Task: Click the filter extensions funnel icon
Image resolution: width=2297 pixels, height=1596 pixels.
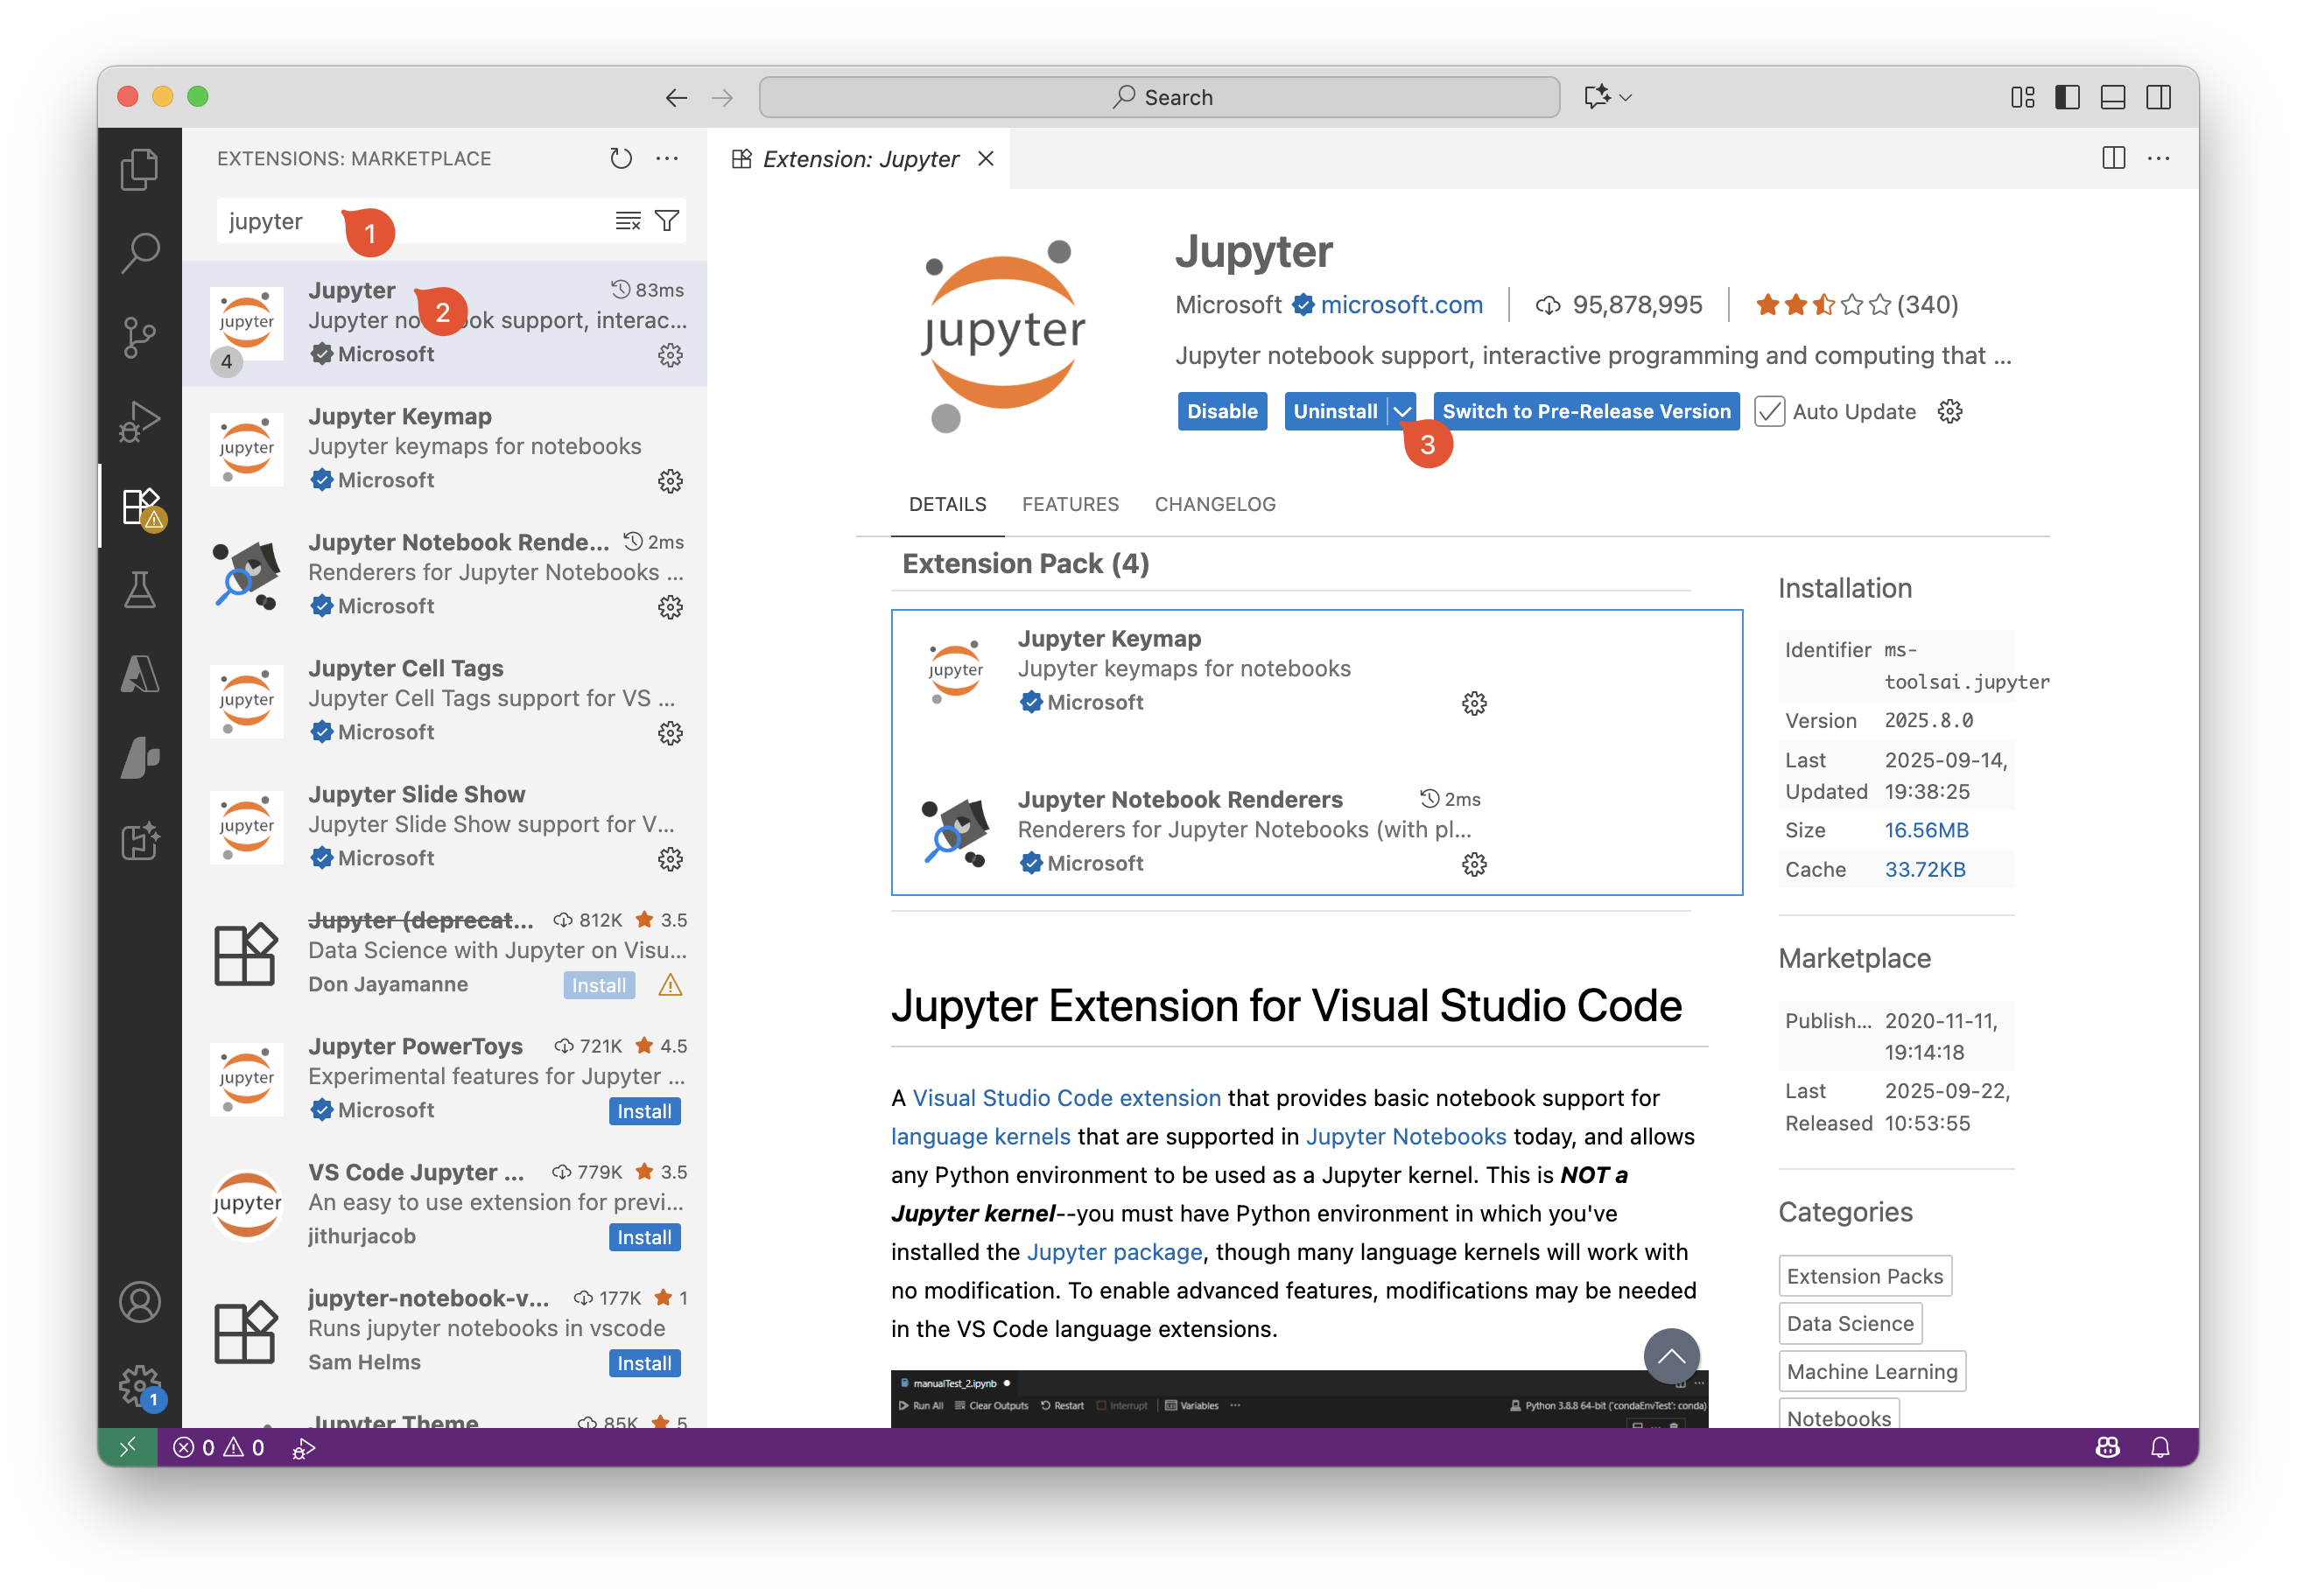Action: 667,220
